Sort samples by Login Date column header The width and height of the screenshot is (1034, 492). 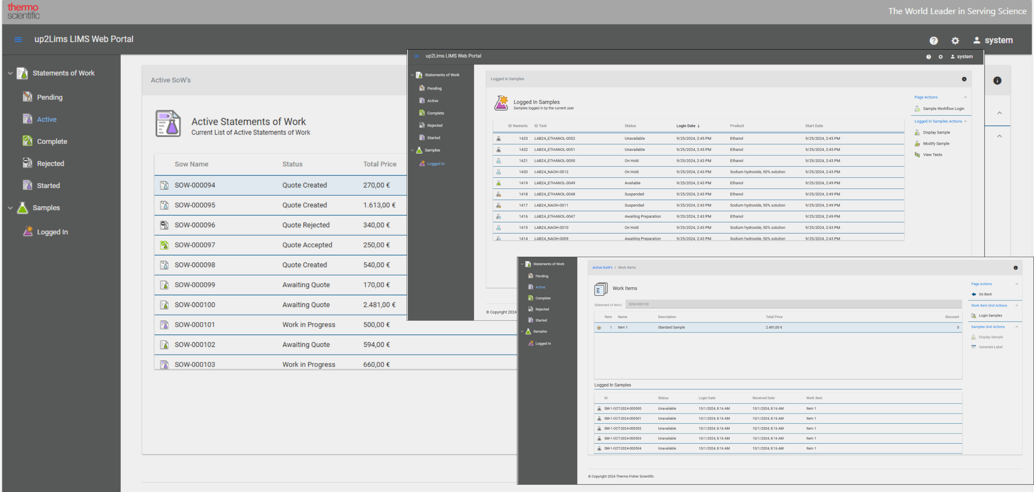point(686,126)
